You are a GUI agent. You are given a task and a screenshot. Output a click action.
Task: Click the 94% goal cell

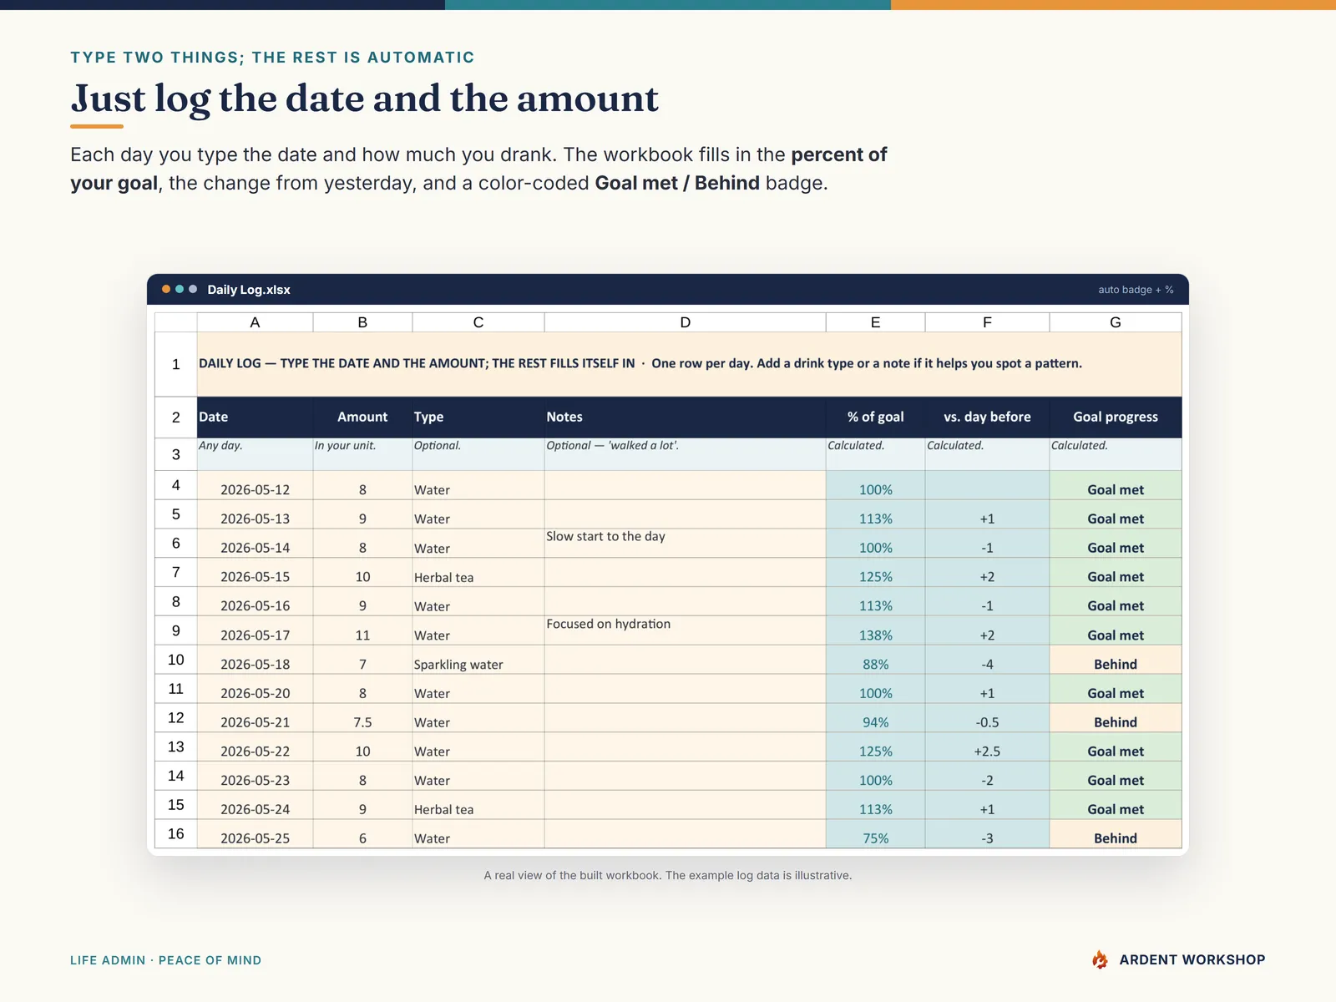[875, 718]
